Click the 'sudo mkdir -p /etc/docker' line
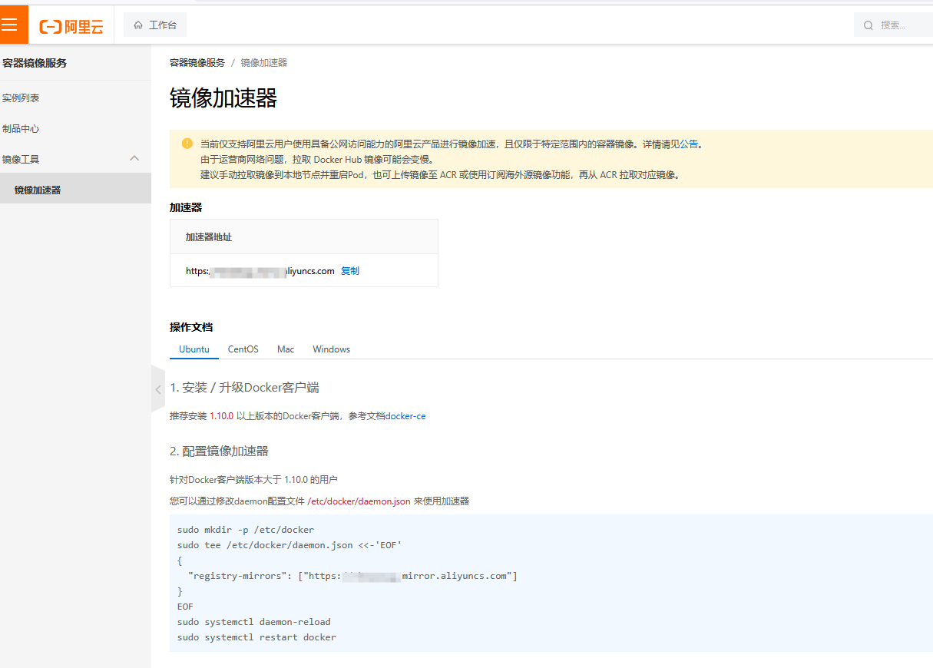This screenshot has height=668, width=933. tap(246, 530)
